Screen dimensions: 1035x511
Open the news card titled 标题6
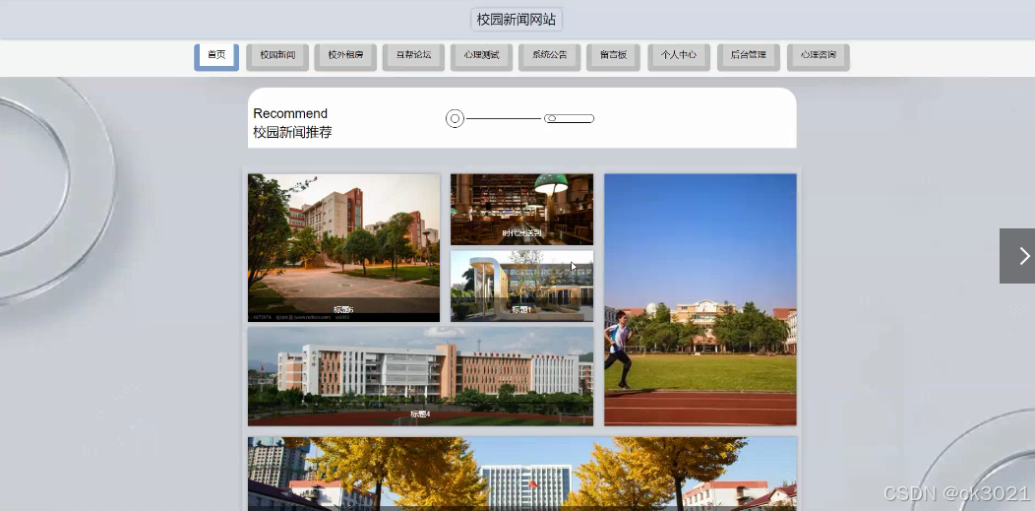[343, 247]
